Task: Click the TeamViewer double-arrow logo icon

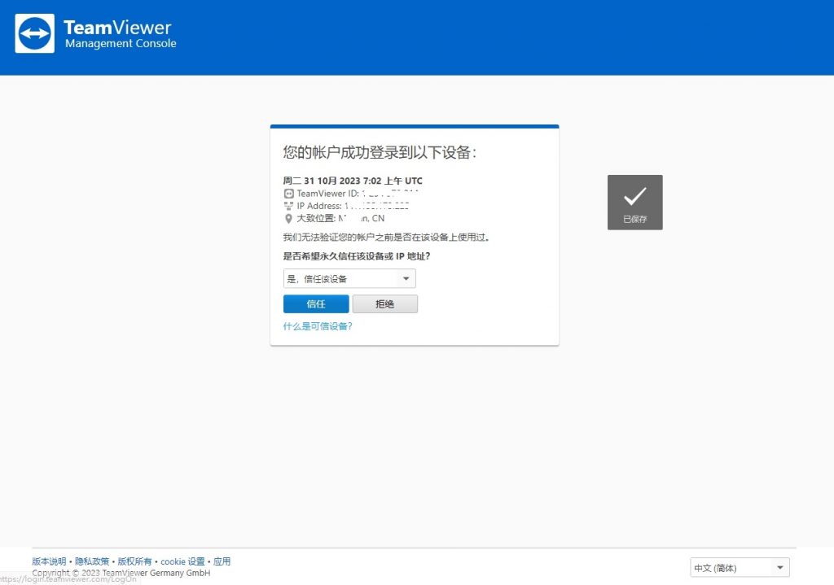Action: [x=35, y=33]
